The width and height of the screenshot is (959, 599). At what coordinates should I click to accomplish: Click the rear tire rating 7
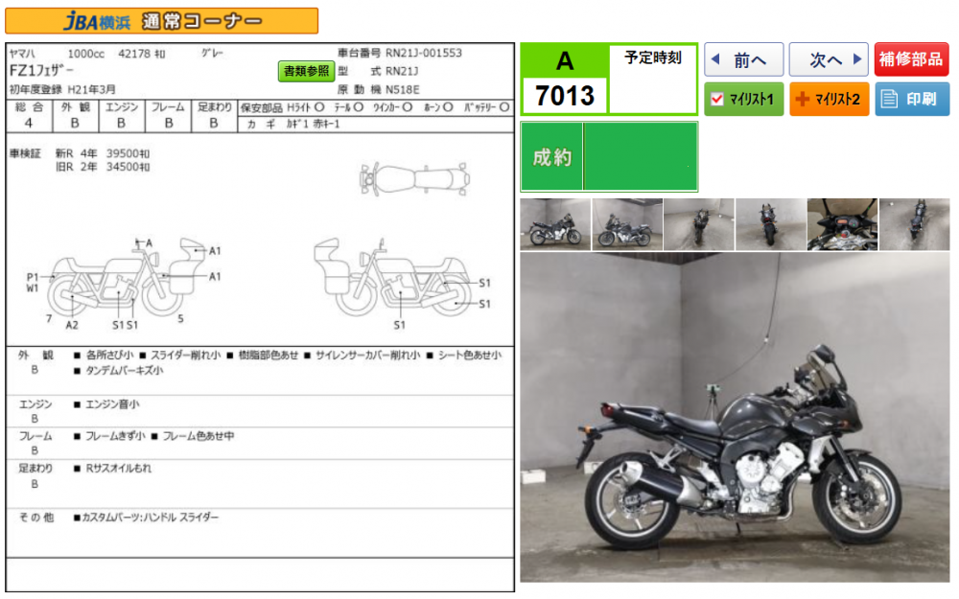coord(49,318)
